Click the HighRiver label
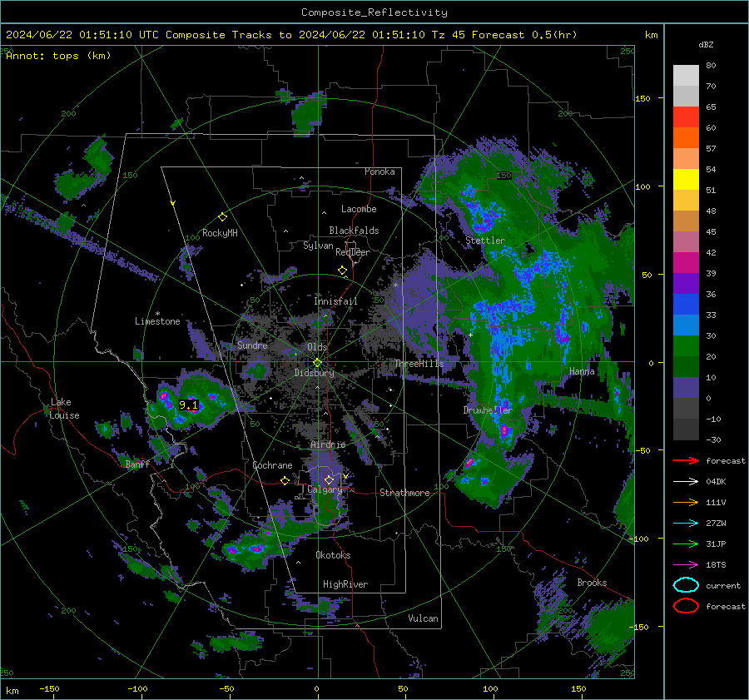 point(345,584)
